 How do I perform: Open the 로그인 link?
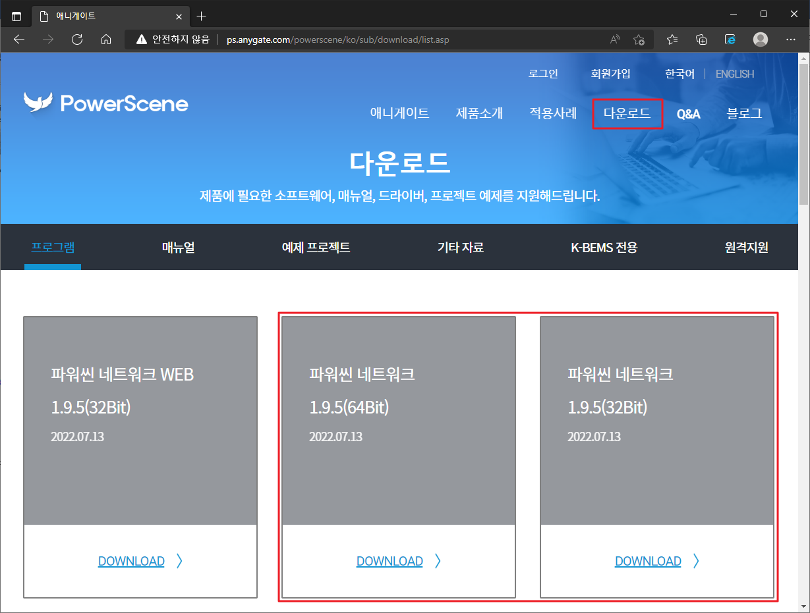click(x=543, y=74)
